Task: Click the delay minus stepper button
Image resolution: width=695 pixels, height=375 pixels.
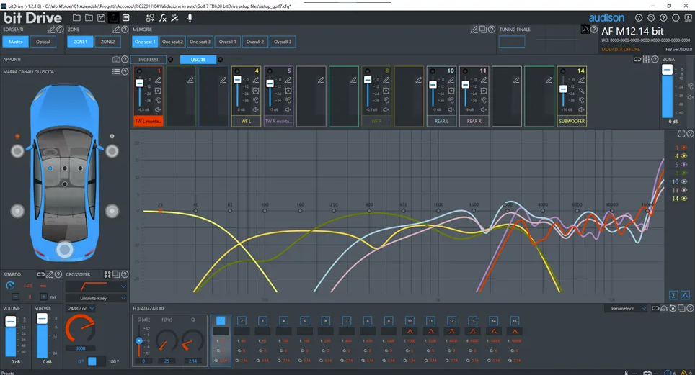Action: click(x=16, y=297)
